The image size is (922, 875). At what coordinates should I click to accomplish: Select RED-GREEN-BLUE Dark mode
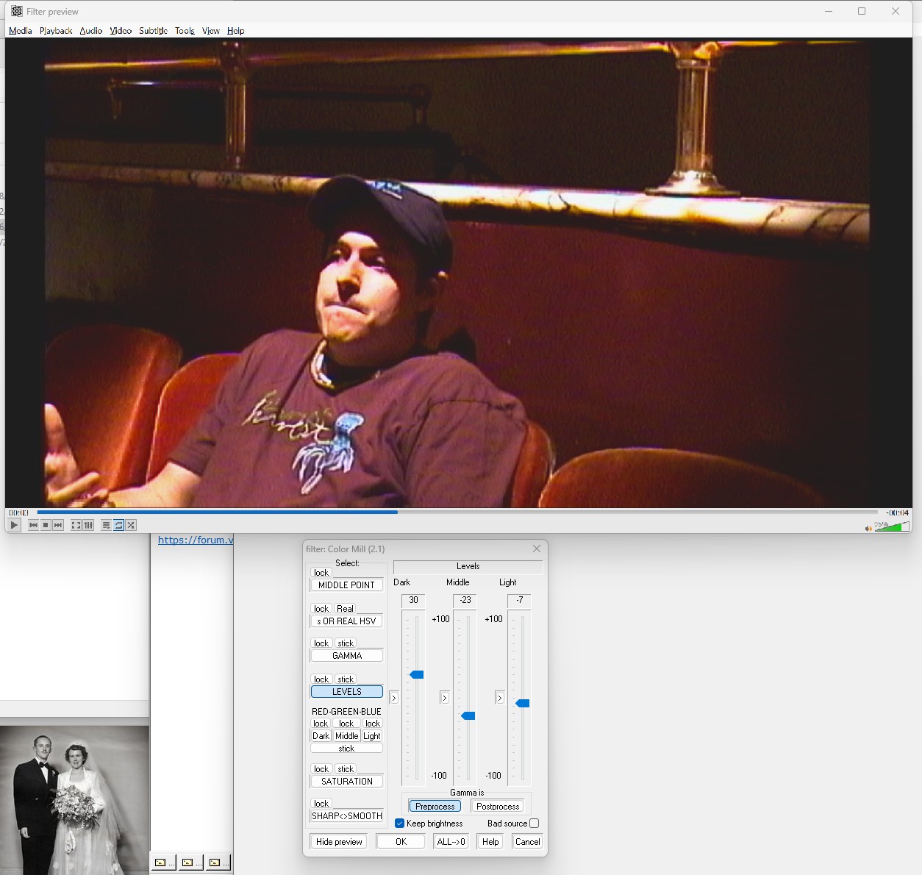[321, 736]
